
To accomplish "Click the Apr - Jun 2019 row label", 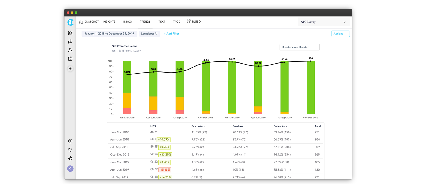I will pyautogui.click(x=119, y=170).
